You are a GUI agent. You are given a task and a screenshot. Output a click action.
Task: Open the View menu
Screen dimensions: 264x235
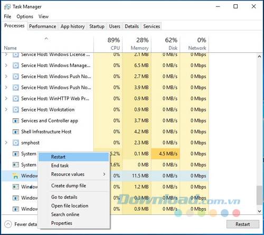coord(43,16)
